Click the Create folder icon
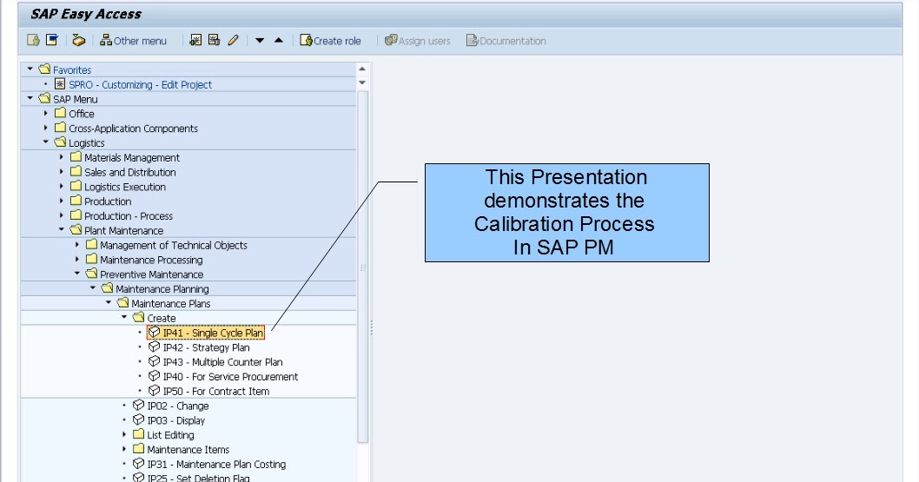Image resolution: width=919 pixels, height=482 pixels. (138, 318)
